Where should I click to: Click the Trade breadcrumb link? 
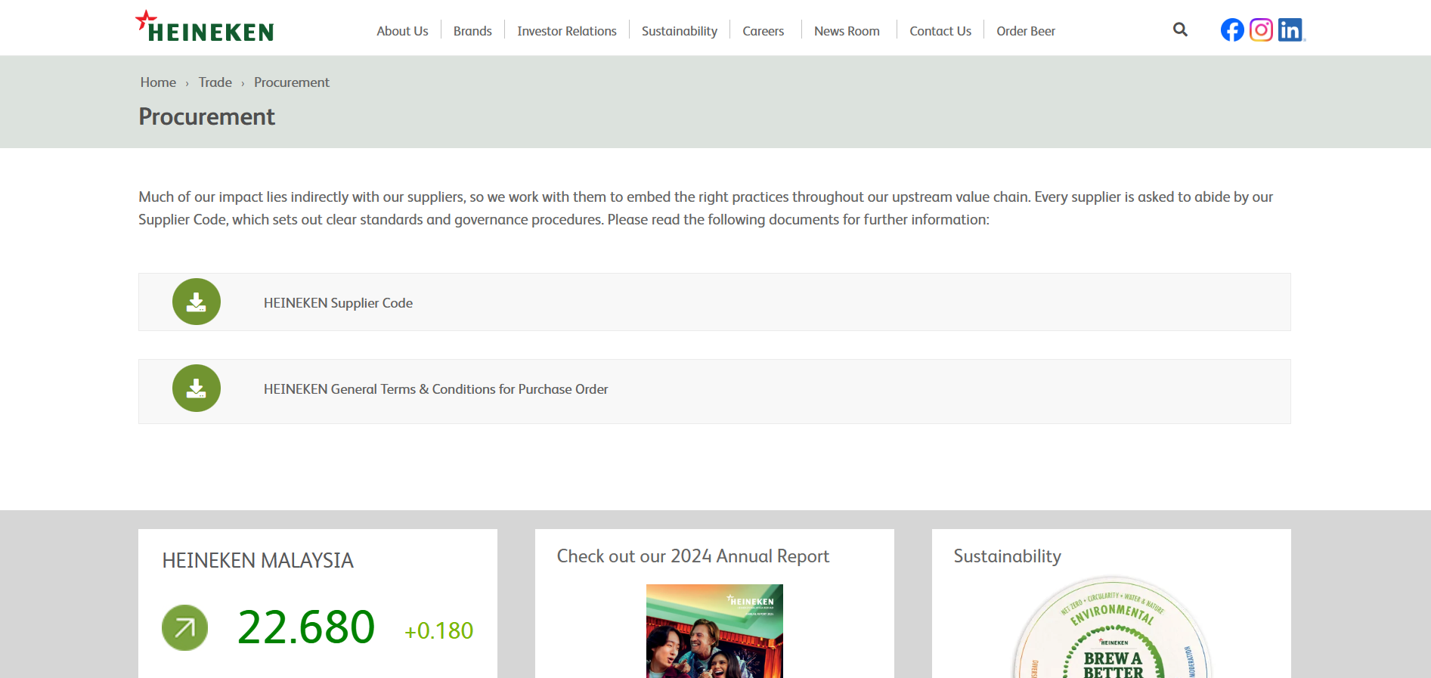(215, 82)
